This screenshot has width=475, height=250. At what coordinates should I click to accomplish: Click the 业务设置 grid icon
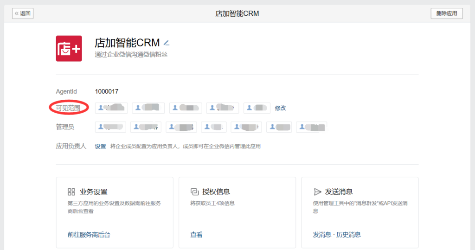click(x=71, y=192)
